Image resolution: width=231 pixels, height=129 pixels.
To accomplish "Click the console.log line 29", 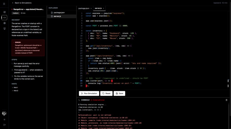I will click(x=115, y=83).
